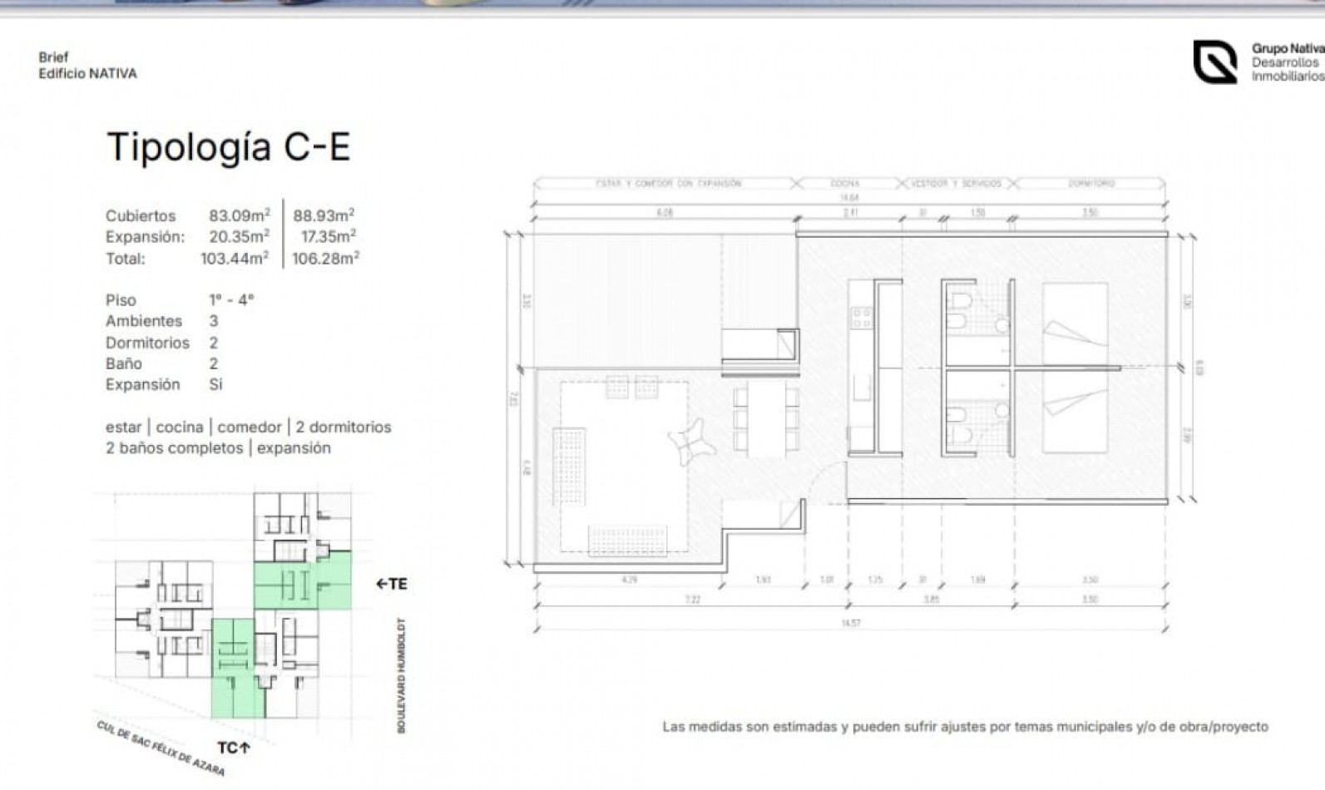This screenshot has width=1325, height=790.
Task: Click the "BOULEVARD HUMBOLDT" street label
Action: (x=402, y=675)
